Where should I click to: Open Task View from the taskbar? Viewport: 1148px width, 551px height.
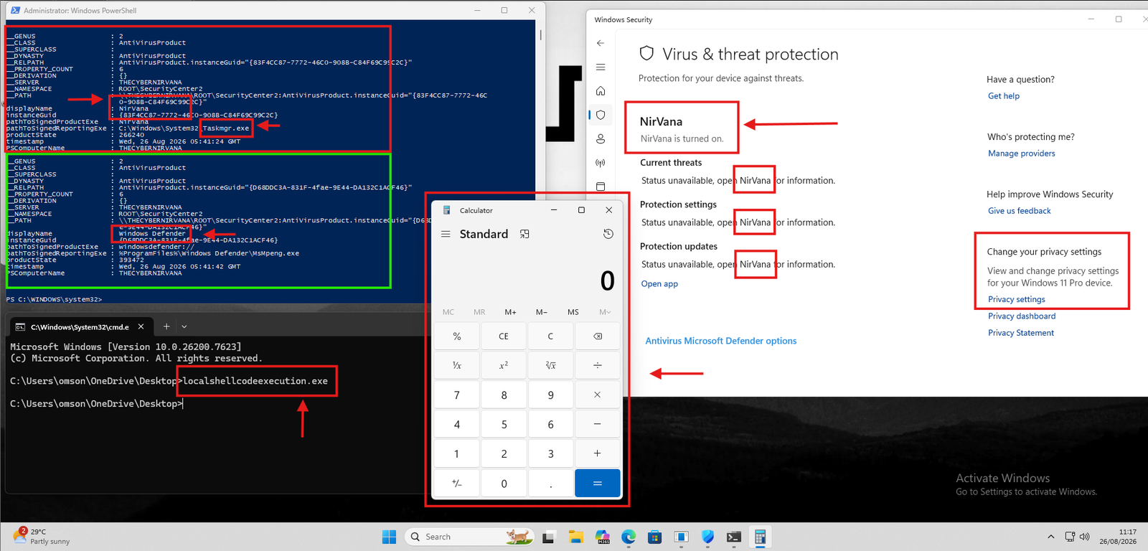(549, 537)
